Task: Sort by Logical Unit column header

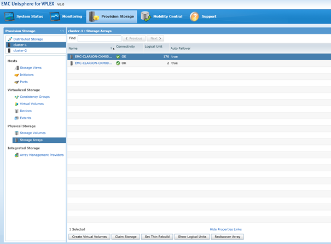Action: pos(156,48)
